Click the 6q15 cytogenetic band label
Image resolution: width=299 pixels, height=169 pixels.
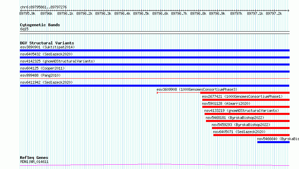pyautogui.click(x=24, y=29)
